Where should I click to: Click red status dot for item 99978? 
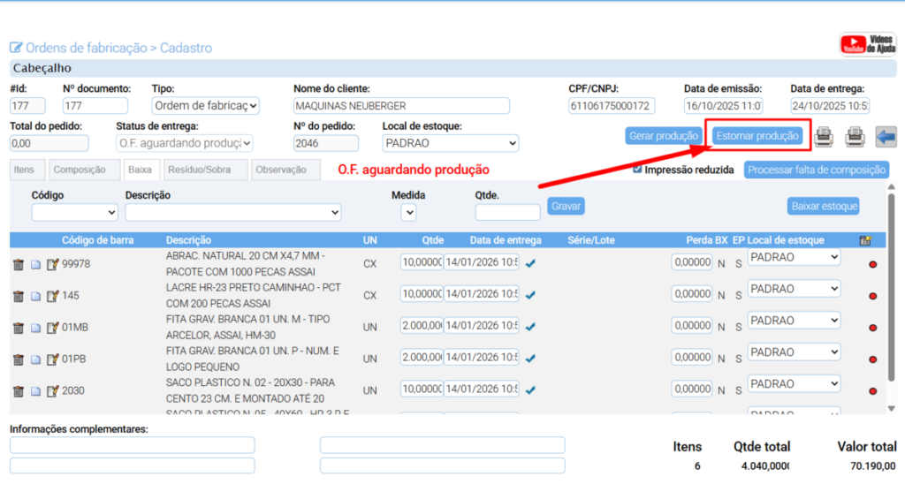tap(872, 264)
